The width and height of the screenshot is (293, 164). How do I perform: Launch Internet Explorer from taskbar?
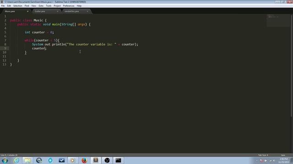(16, 160)
